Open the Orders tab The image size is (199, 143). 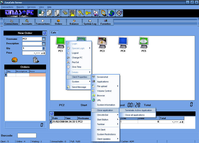coord(59,22)
